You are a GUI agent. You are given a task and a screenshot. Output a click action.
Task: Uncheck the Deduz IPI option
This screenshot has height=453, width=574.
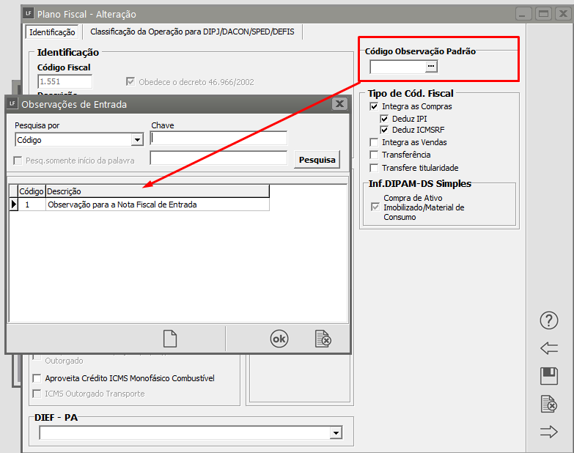(385, 119)
